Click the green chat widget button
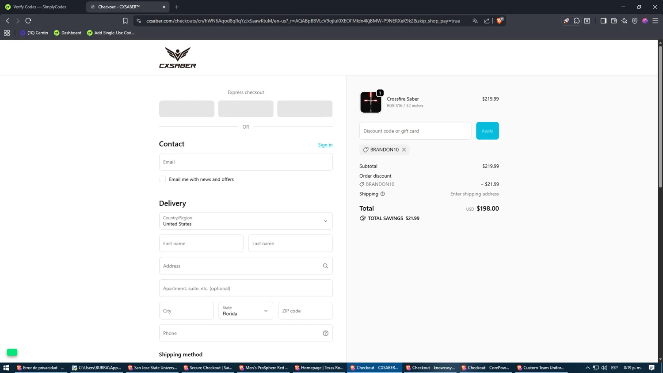 click(12, 352)
